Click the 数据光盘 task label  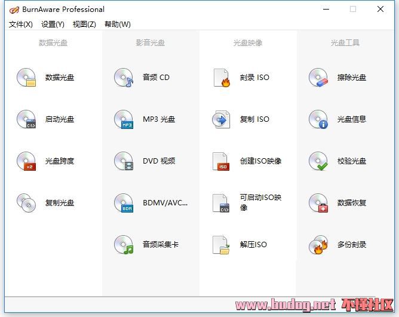coord(60,78)
